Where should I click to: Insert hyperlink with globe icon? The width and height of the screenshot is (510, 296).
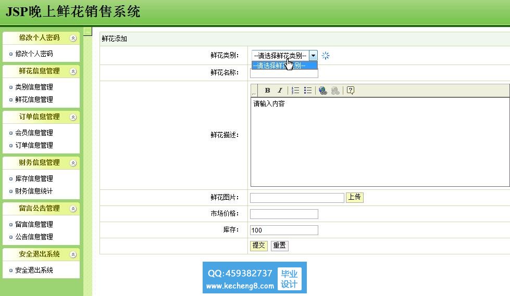point(322,91)
